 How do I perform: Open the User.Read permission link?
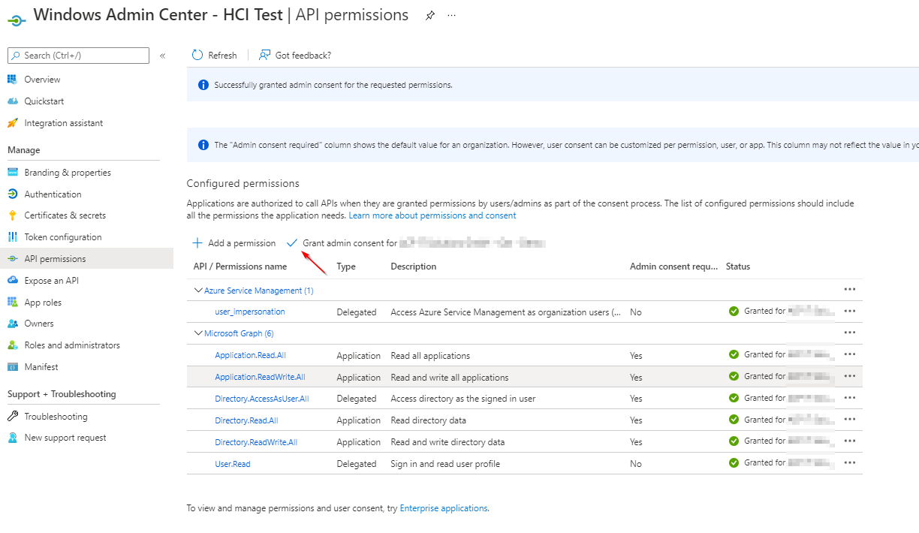[x=233, y=464]
